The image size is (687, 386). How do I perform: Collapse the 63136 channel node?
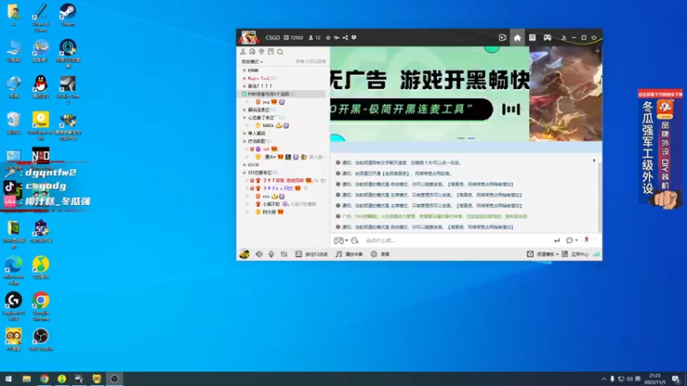point(245,165)
